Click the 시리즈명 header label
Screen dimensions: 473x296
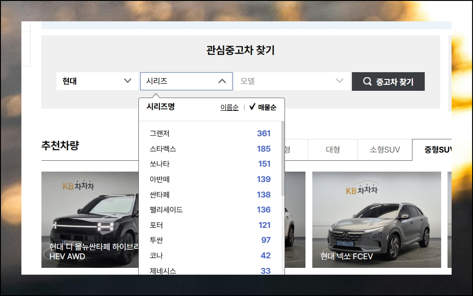click(161, 107)
